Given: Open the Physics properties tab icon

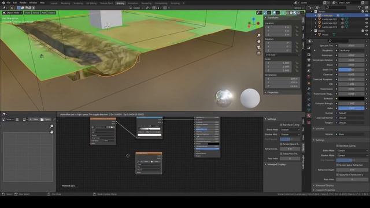Looking at the screenshot, I should 309,99.
